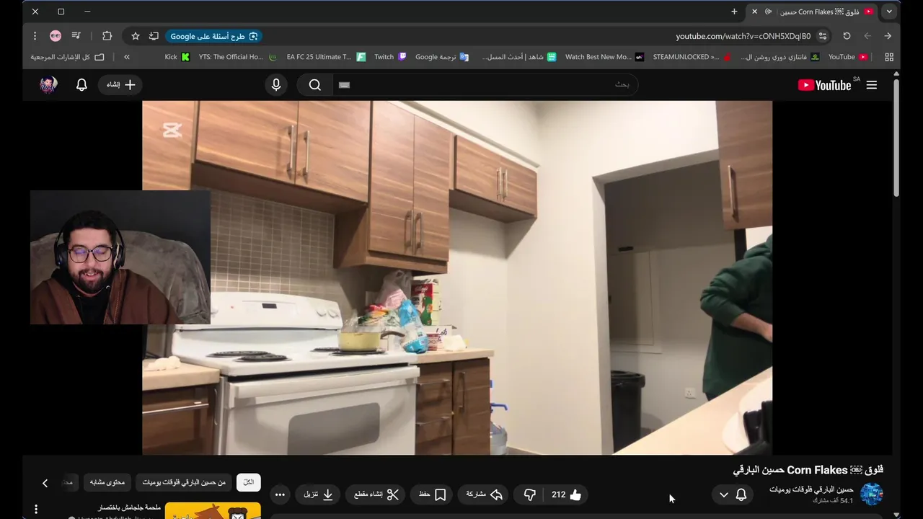This screenshot has width=923, height=519.
Task: Open YouTube notifications bell in header
Action: pyautogui.click(x=81, y=85)
